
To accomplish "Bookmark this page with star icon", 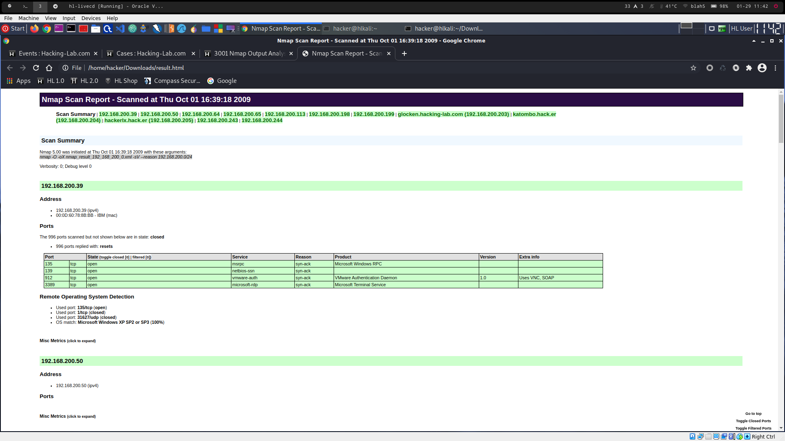I will (x=693, y=68).
